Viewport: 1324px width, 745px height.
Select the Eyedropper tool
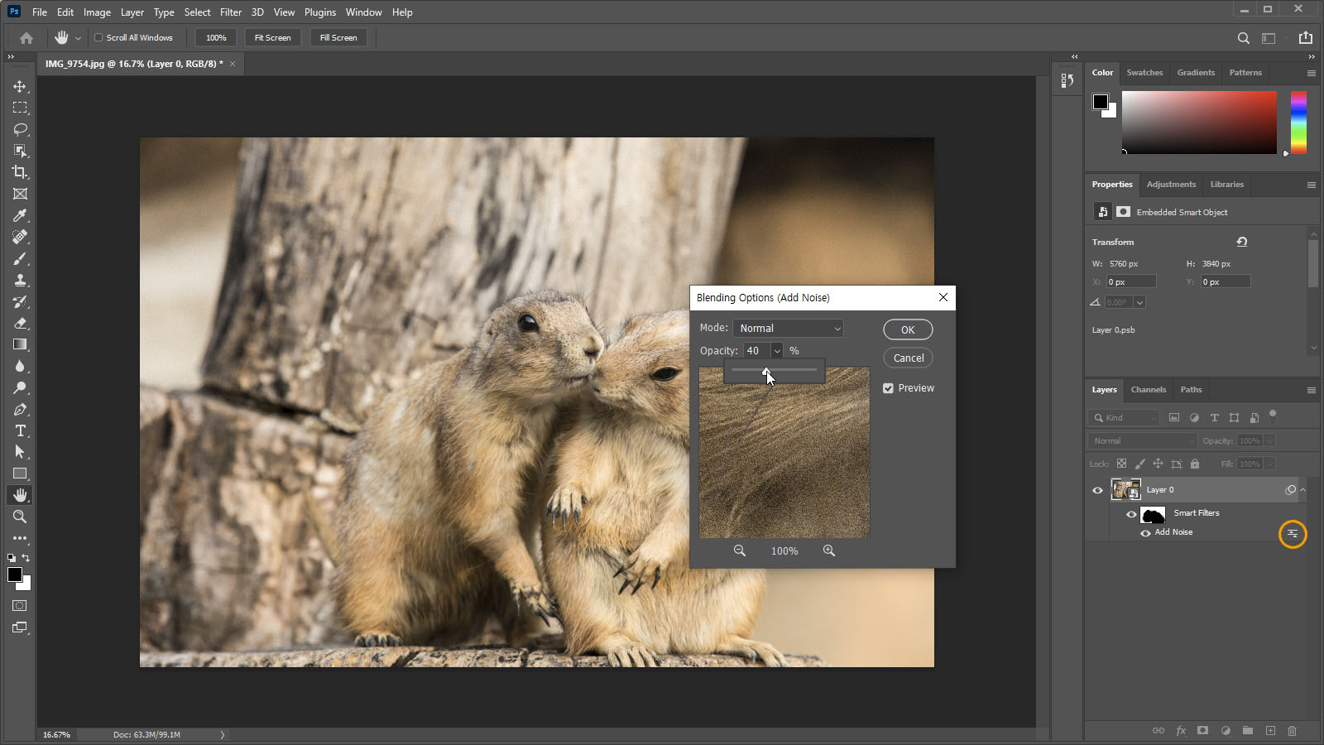click(20, 215)
